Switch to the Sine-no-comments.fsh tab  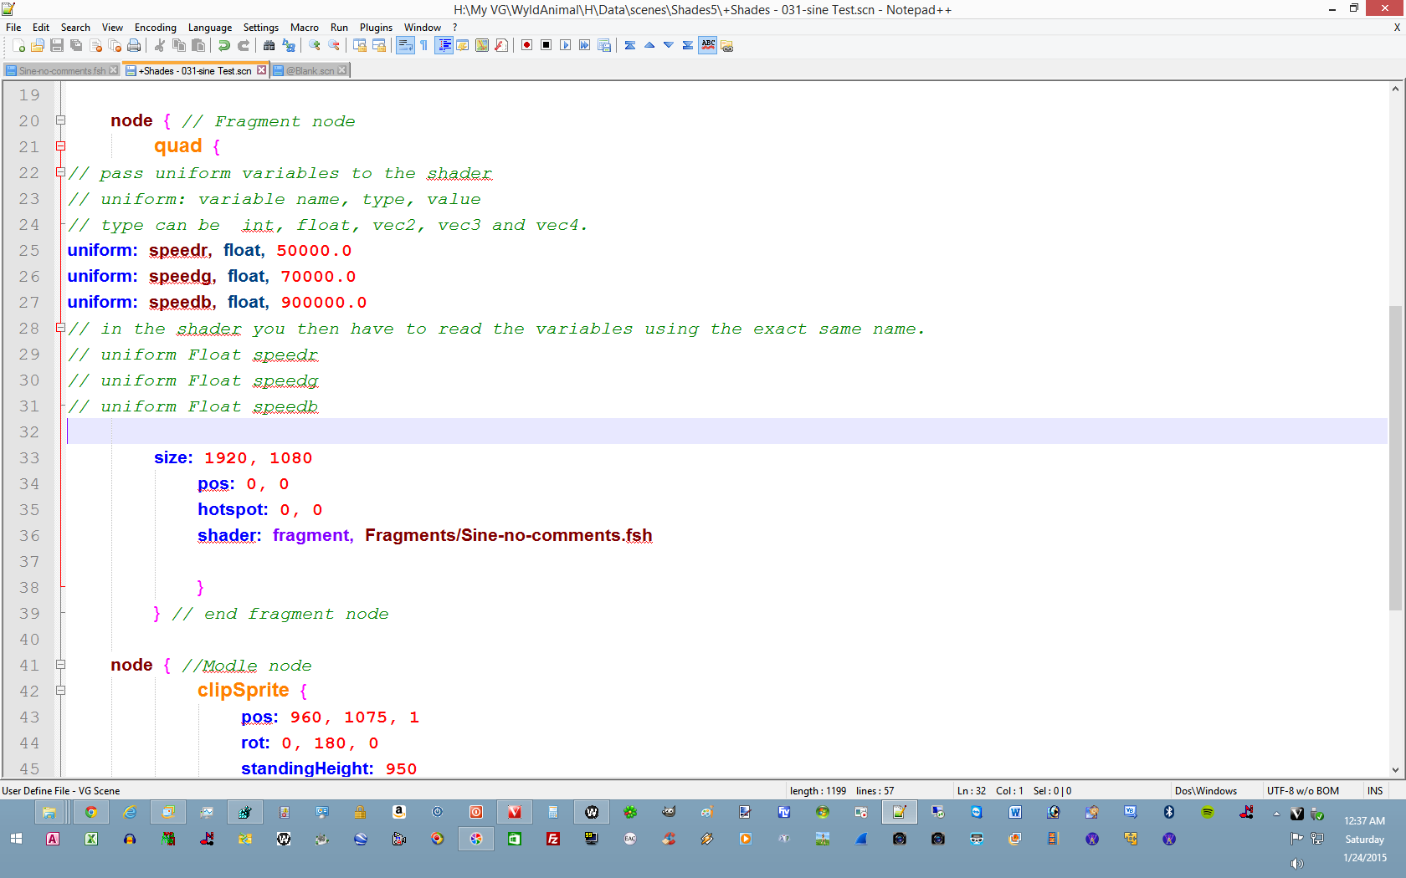62,71
